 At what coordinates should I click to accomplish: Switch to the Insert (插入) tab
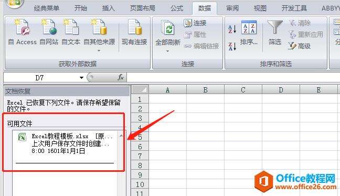point(108,8)
